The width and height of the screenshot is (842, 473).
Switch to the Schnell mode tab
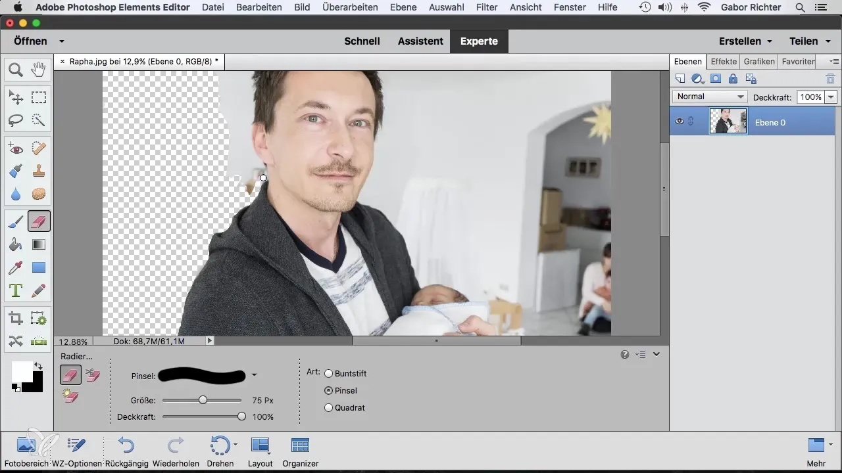[362, 41]
